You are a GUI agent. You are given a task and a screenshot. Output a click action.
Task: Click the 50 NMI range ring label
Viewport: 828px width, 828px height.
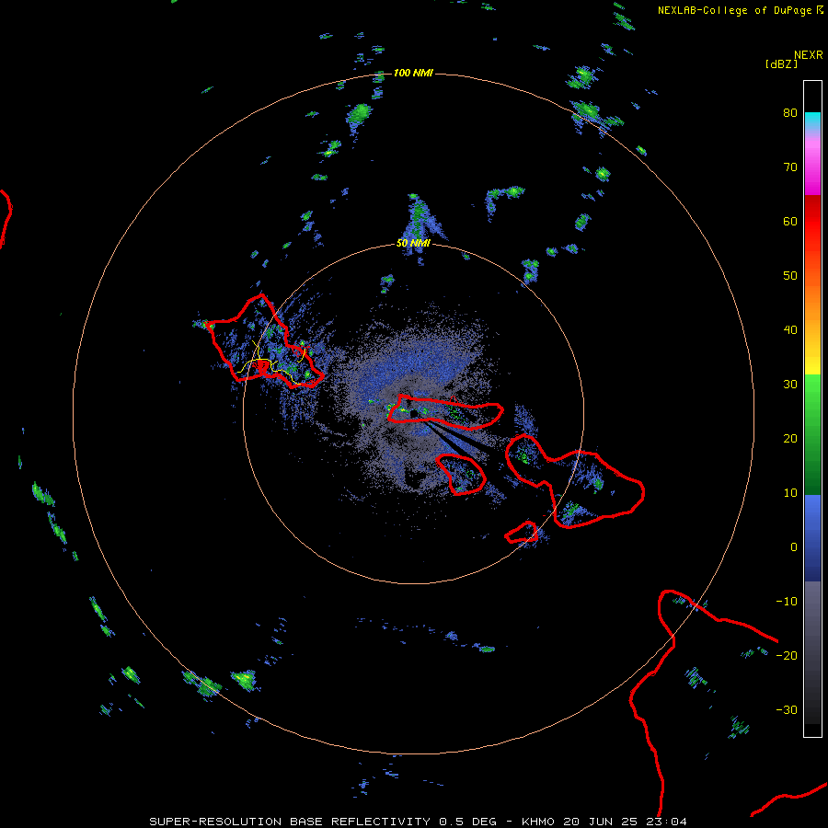tap(413, 244)
